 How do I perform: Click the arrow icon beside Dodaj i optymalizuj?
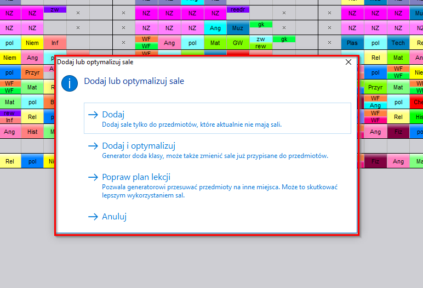click(x=93, y=146)
